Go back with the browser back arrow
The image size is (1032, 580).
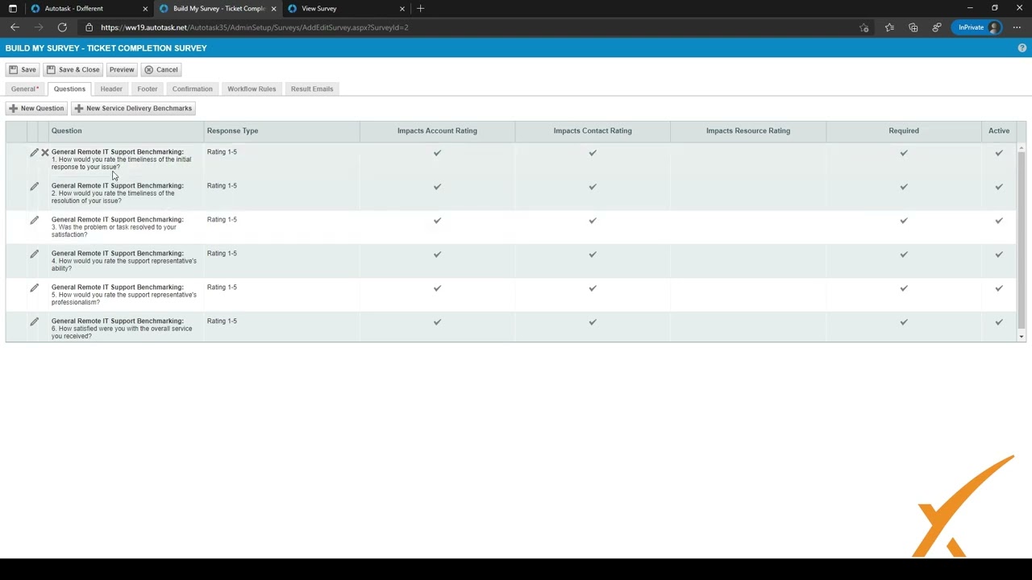(15, 27)
